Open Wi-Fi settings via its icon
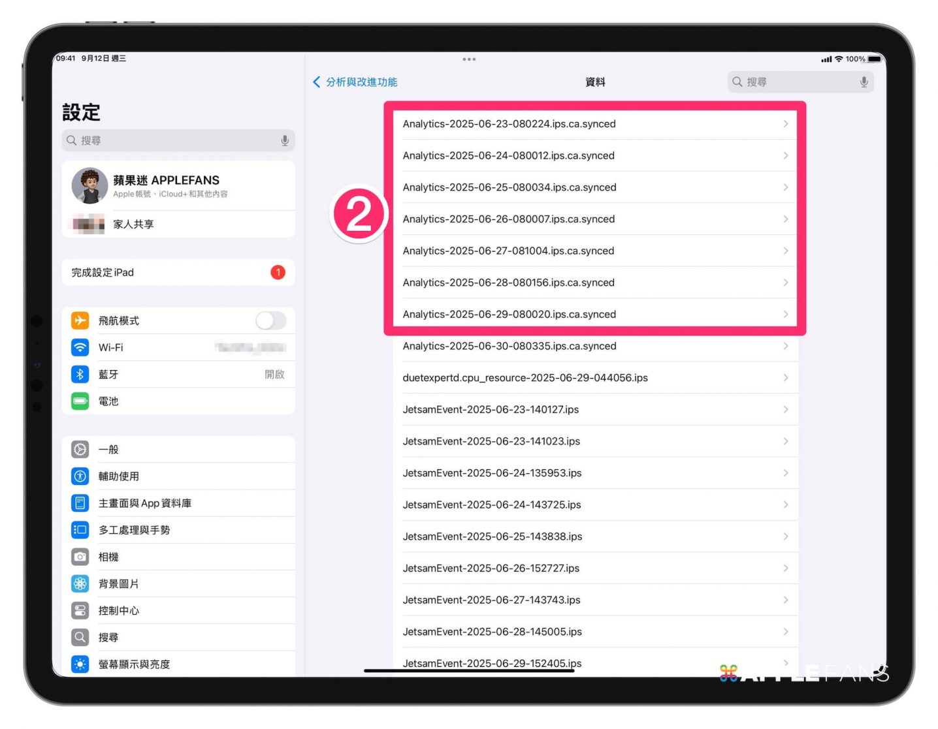Image resolution: width=938 pixels, height=729 pixels. click(x=80, y=347)
